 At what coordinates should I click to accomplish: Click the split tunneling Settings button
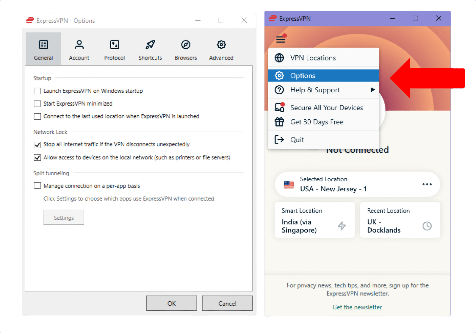coord(64,218)
